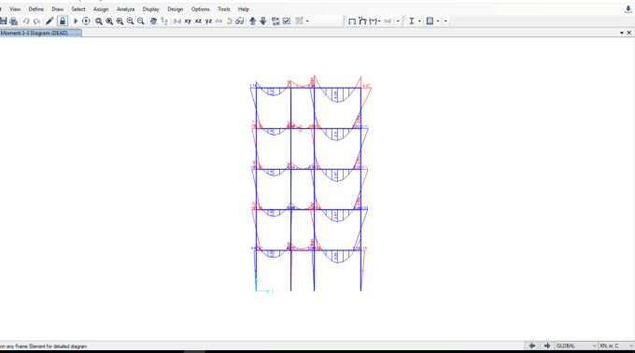Click 'Frame Element for detailed diagram' status text

[x=51, y=346]
